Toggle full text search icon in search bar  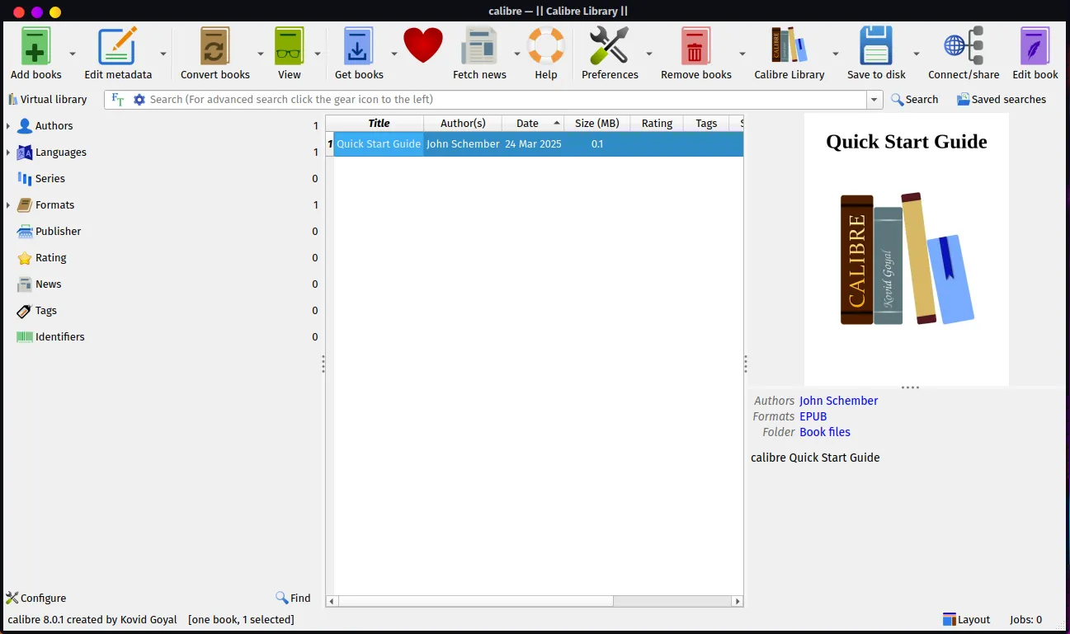point(118,100)
